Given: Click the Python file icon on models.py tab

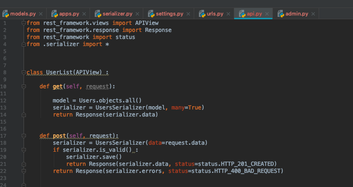Looking at the screenshot, I should tap(5, 14).
